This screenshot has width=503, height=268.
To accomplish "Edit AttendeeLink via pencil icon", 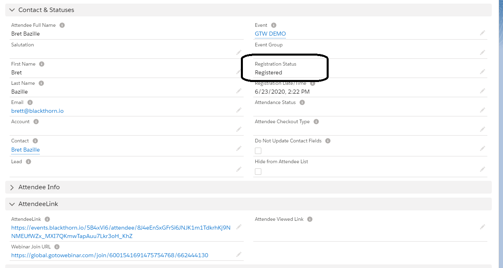I will (239, 227).
